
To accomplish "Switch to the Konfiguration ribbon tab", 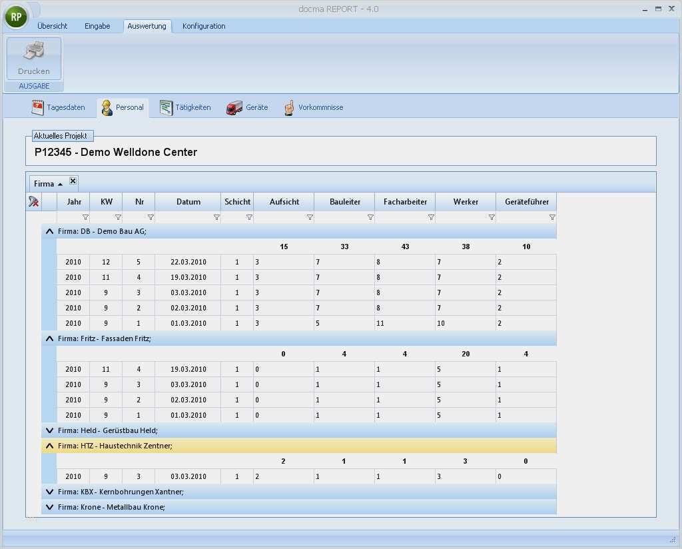I will coord(204,26).
